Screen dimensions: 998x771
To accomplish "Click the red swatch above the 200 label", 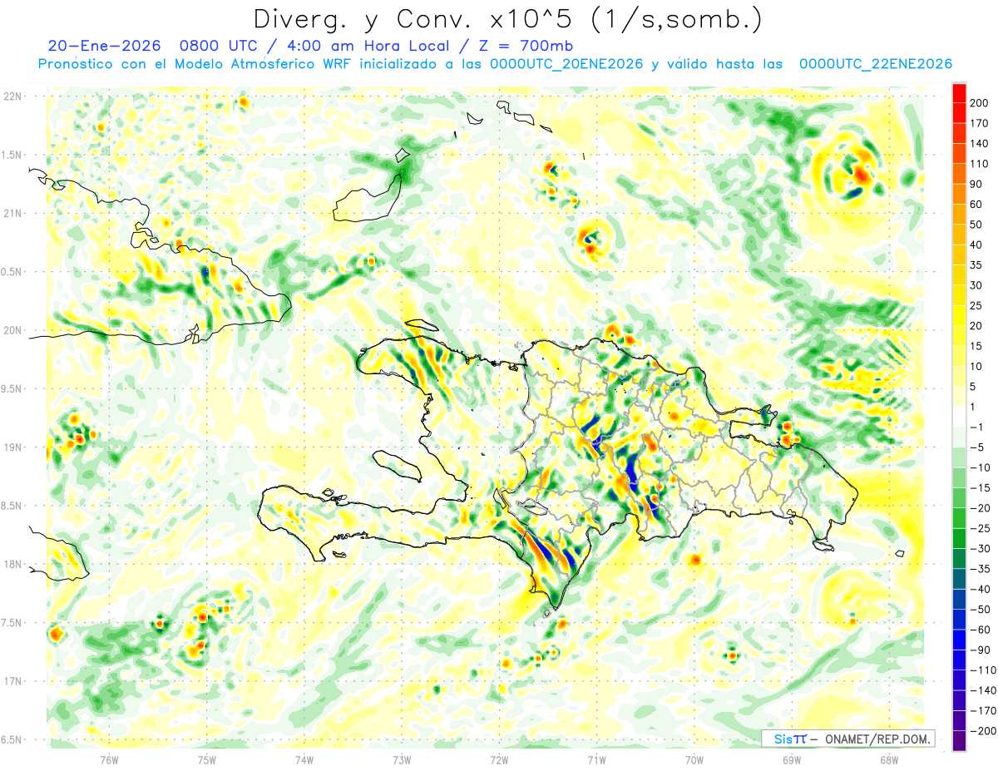I will coord(959,92).
